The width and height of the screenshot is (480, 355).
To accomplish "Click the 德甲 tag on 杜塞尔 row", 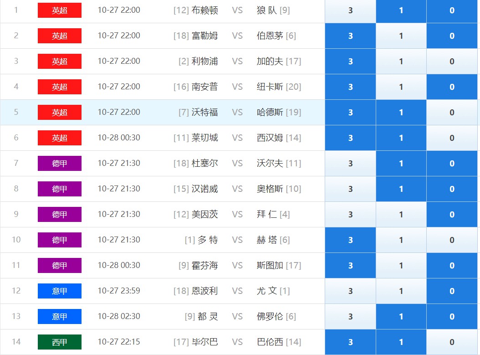I will tap(60, 163).
